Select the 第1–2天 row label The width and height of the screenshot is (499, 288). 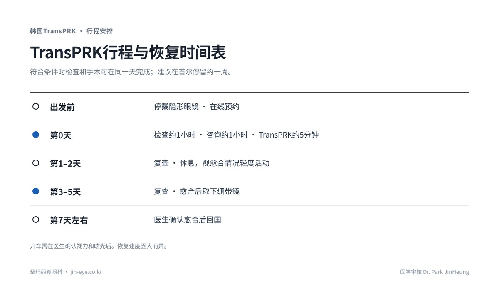(65, 164)
